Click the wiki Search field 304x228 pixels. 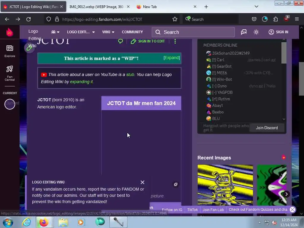193,32
